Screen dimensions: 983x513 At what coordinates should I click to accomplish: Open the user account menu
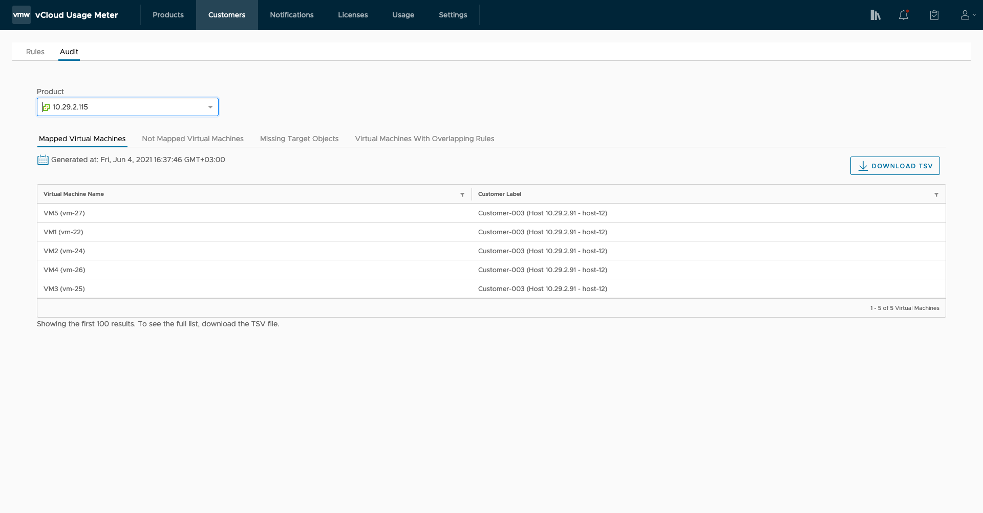click(x=967, y=15)
